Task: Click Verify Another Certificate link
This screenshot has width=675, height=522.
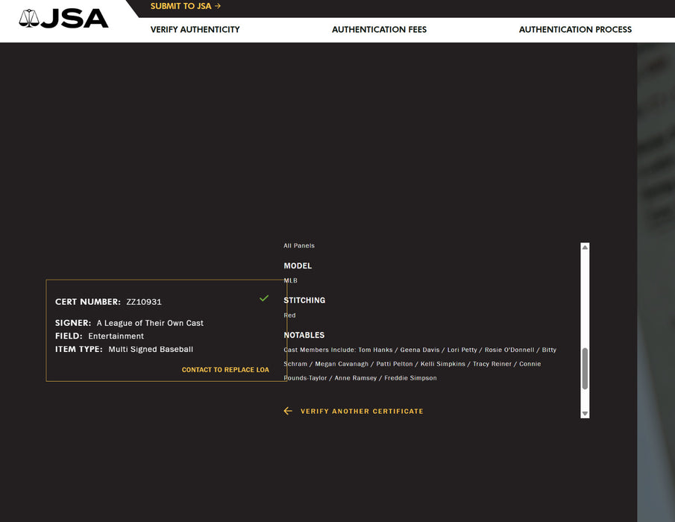Action: pos(362,412)
